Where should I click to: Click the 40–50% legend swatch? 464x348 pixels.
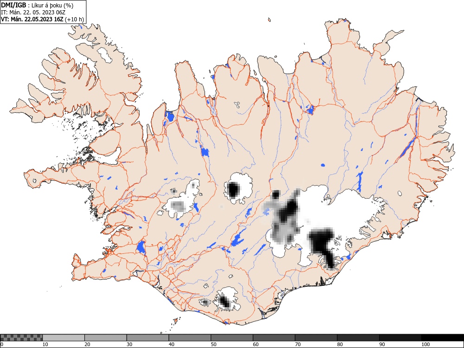click(x=190, y=338)
